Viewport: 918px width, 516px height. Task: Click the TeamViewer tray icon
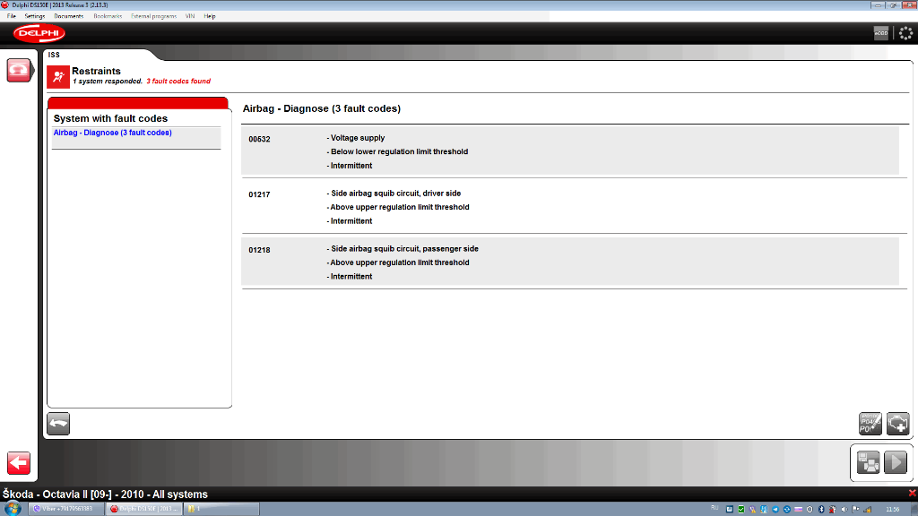click(787, 509)
